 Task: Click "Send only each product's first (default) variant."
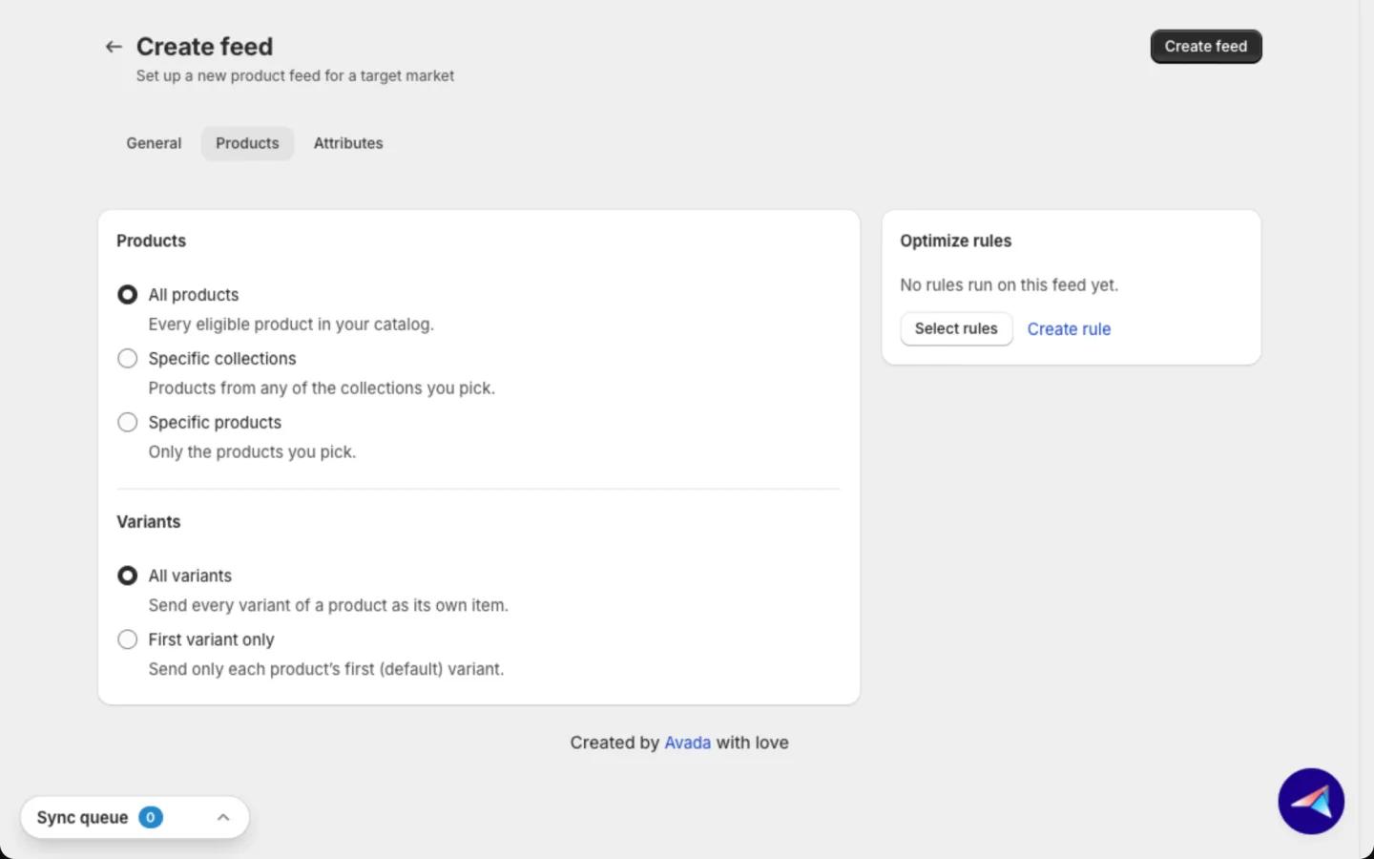coord(326,669)
